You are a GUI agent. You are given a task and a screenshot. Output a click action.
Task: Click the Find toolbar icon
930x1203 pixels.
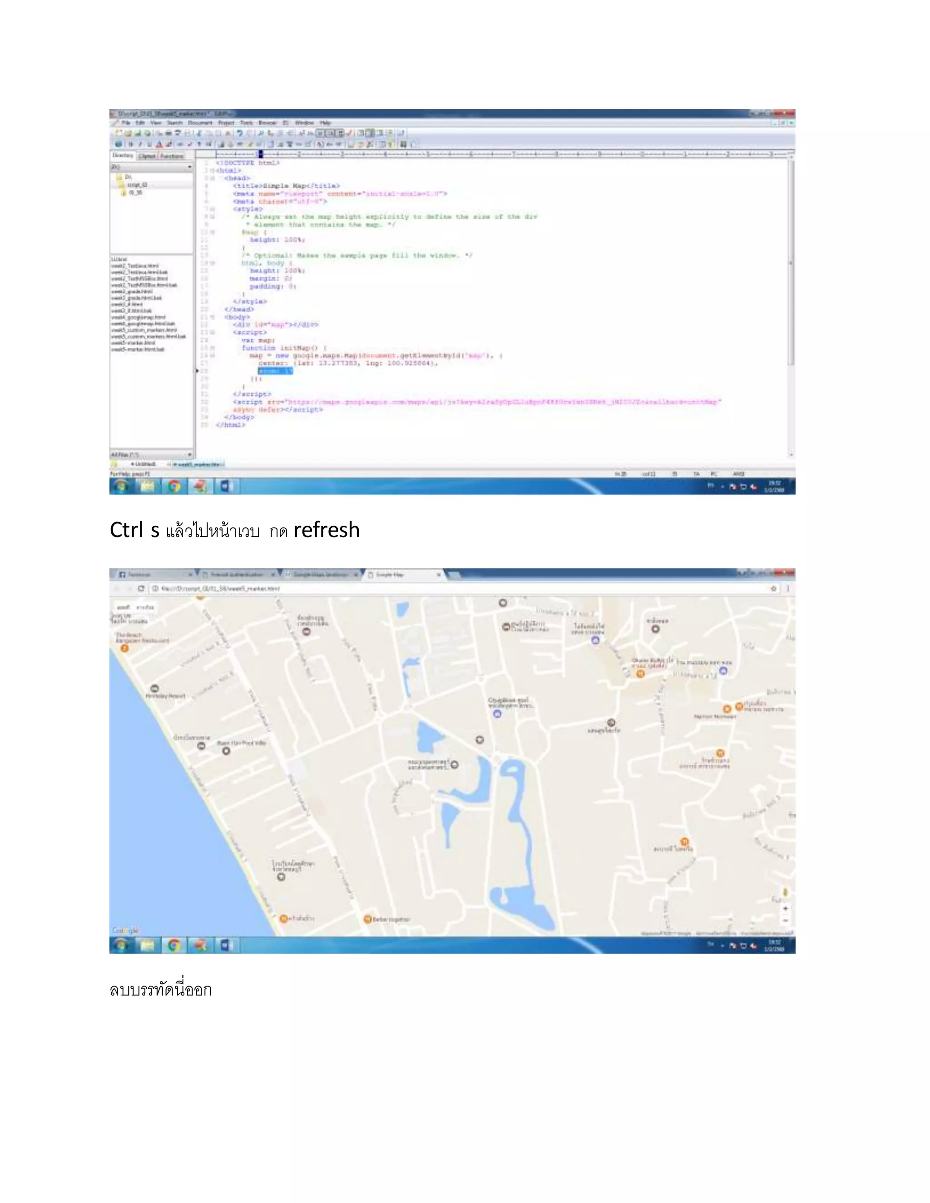point(261,133)
